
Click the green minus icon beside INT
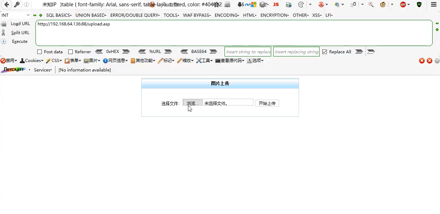pyautogui.click(x=35, y=15)
